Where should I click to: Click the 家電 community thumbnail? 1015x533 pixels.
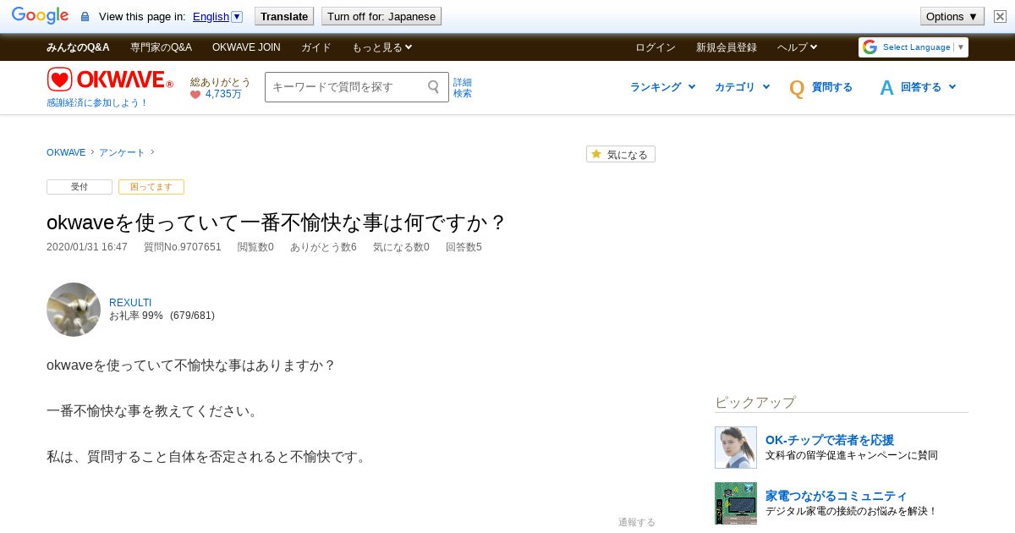[x=736, y=503]
